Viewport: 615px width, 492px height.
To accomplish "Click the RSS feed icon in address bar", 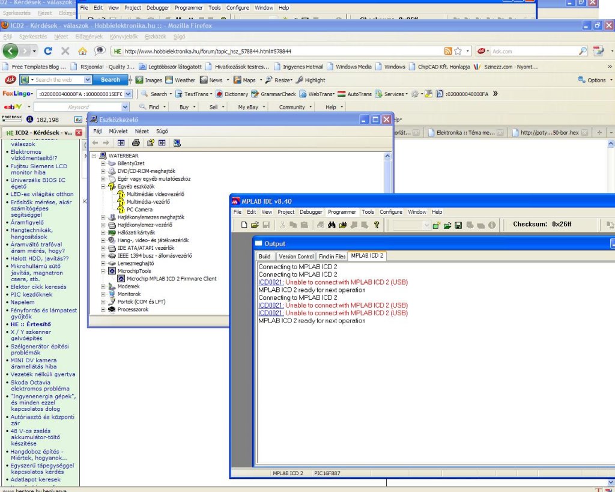I will (x=448, y=51).
